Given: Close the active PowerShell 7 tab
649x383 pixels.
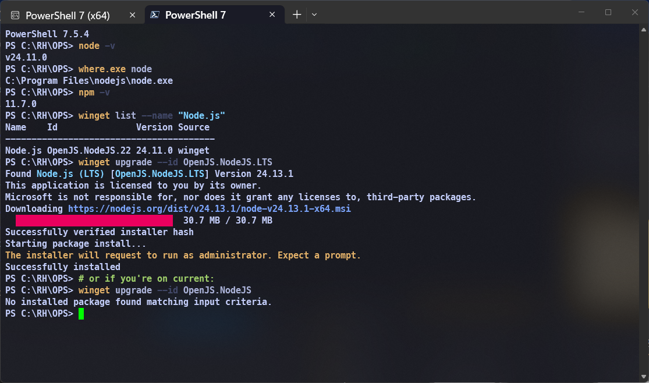Looking at the screenshot, I should click(272, 15).
